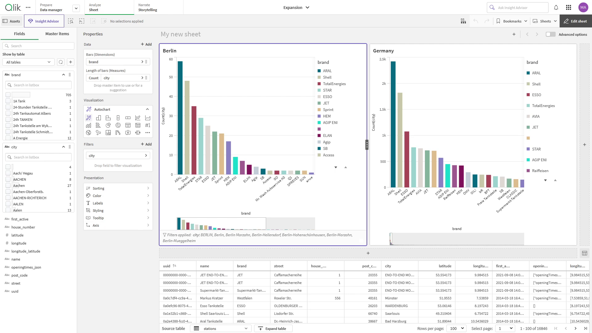
Task: Click the Expand table button
Action: pos(273,328)
